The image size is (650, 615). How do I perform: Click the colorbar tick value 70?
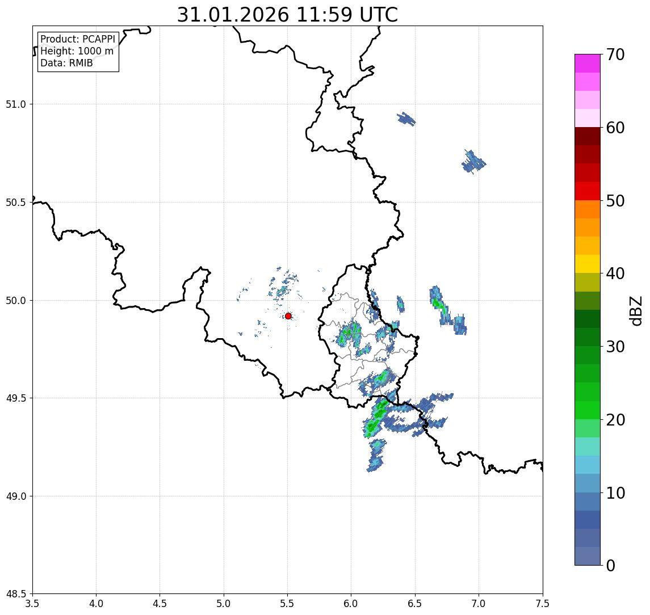615,54
